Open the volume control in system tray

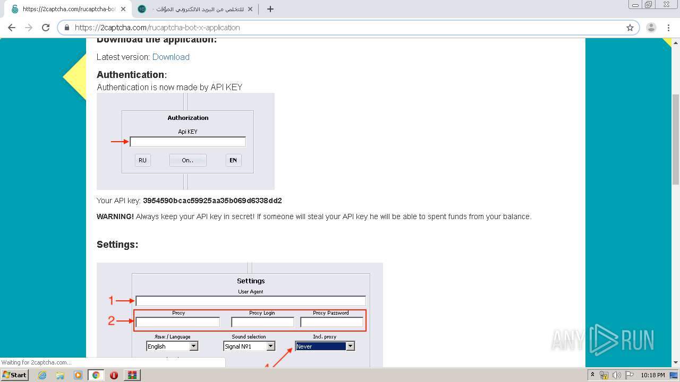(617, 375)
